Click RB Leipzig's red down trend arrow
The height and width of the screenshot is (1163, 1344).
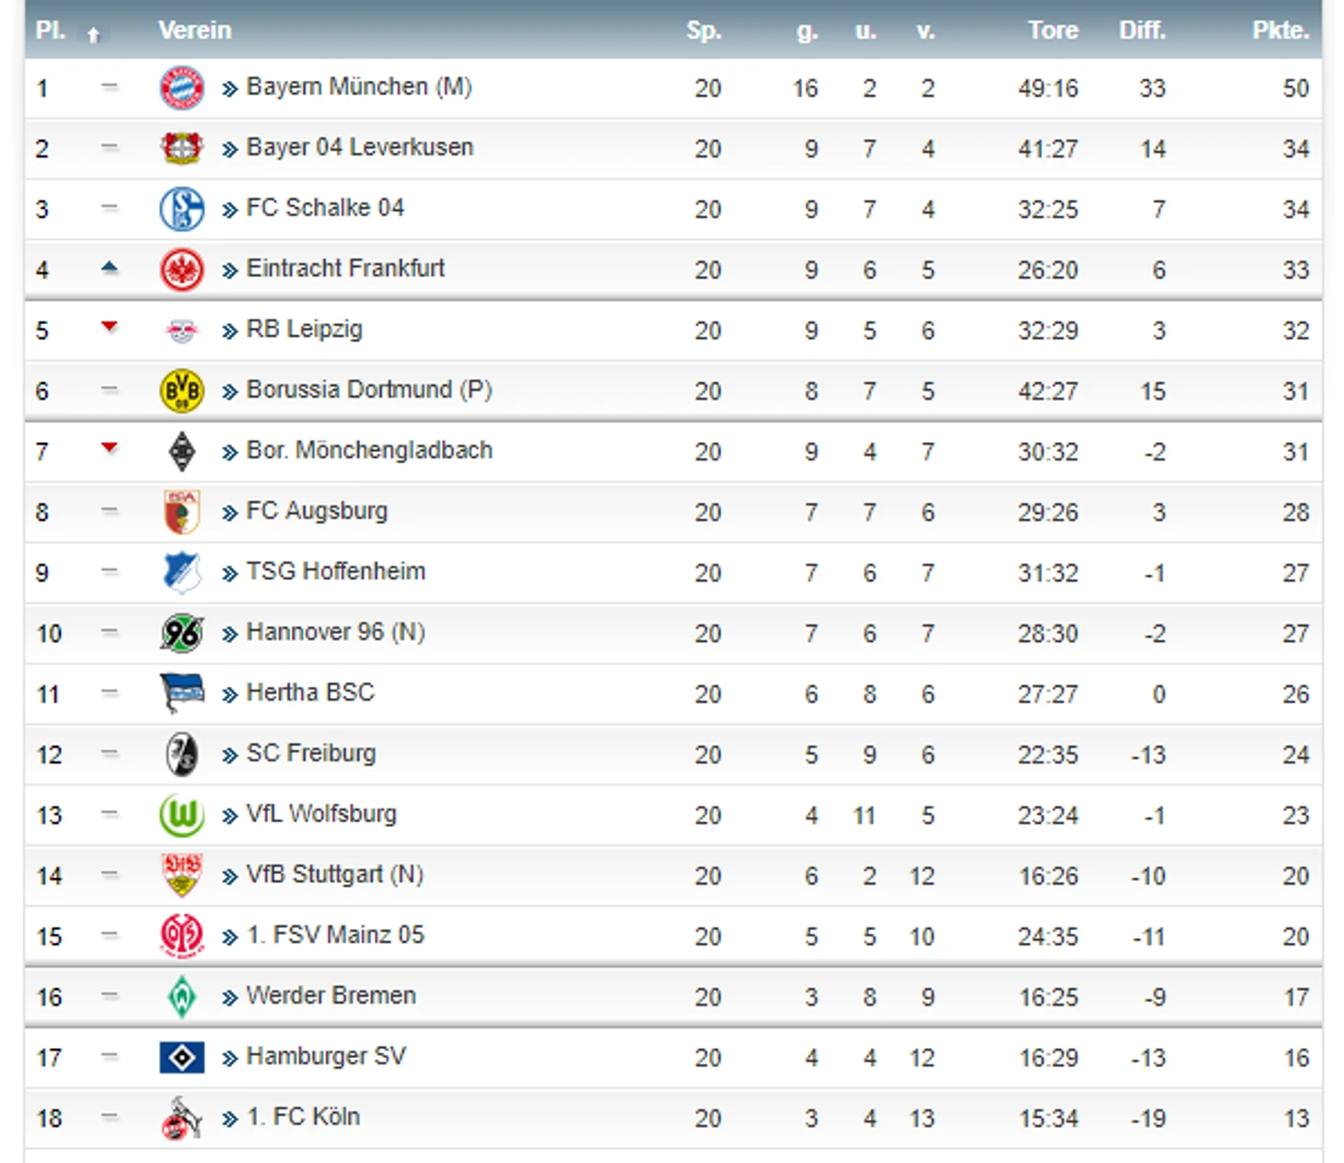click(x=110, y=327)
